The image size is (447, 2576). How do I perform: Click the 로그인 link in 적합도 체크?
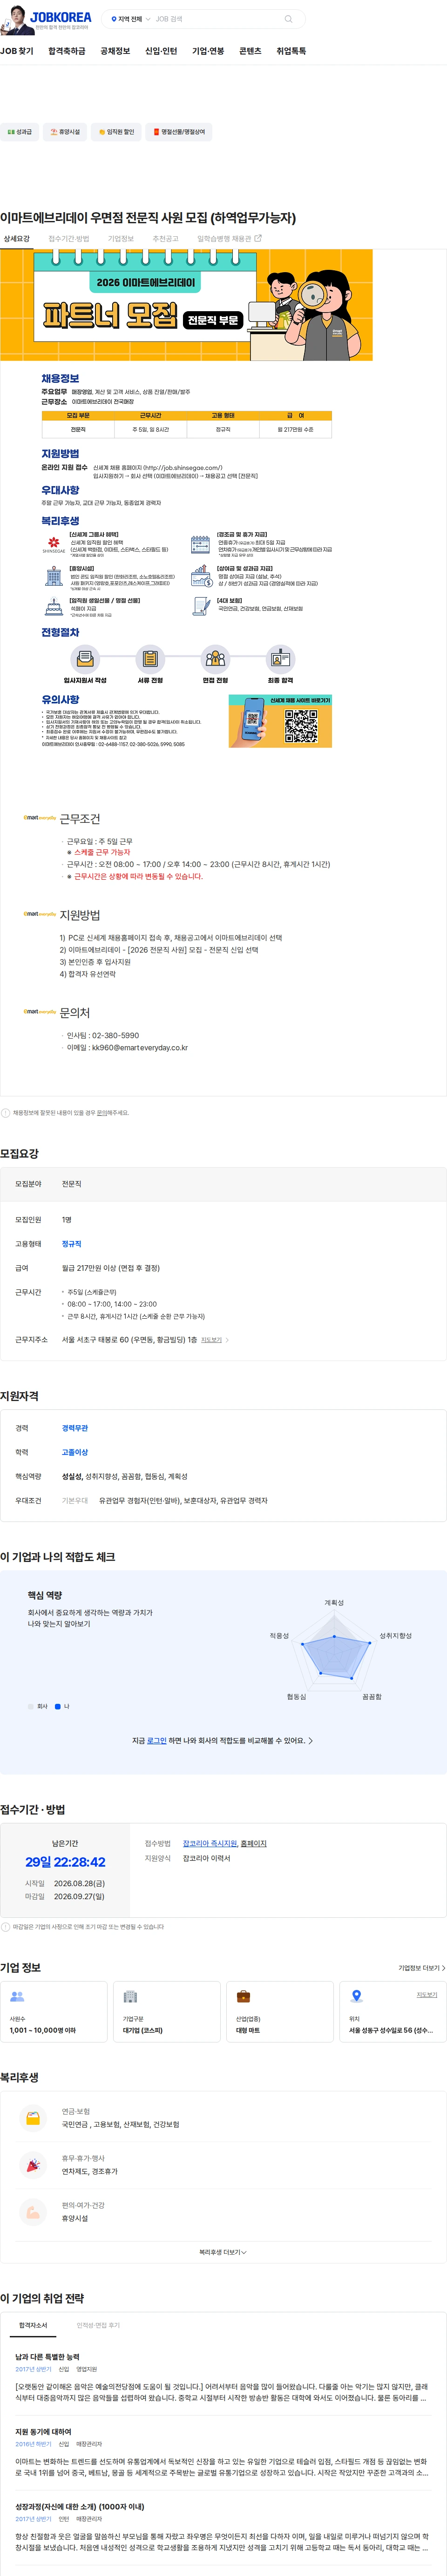(x=156, y=1741)
